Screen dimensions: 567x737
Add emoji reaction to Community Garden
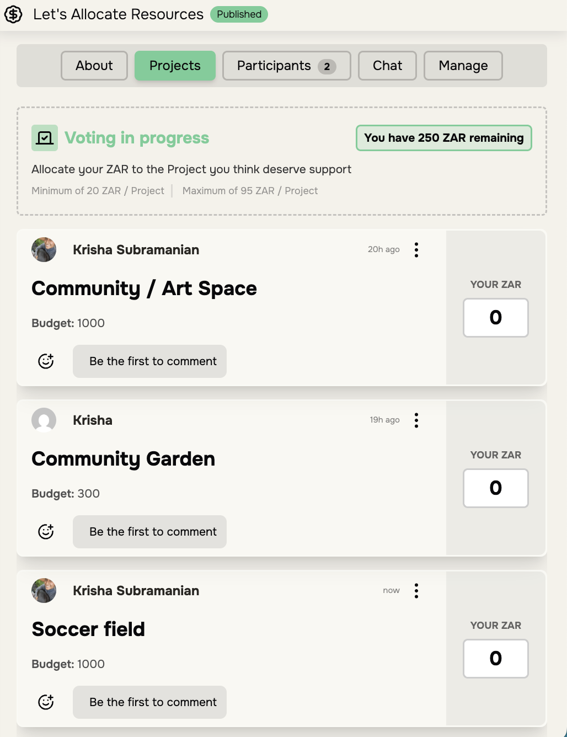coord(46,532)
